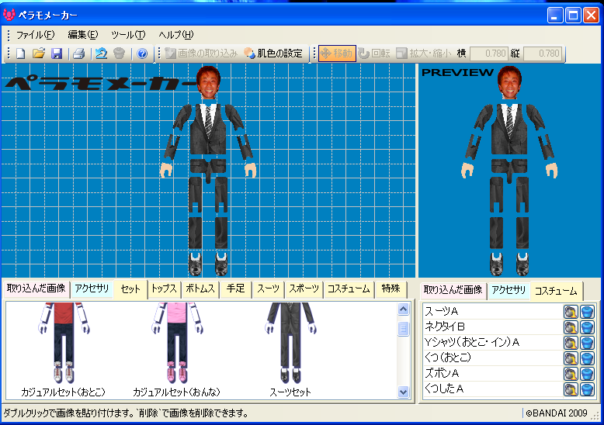Open the ヘルプ(H) menu
604x425 pixels.
coord(176,35)
